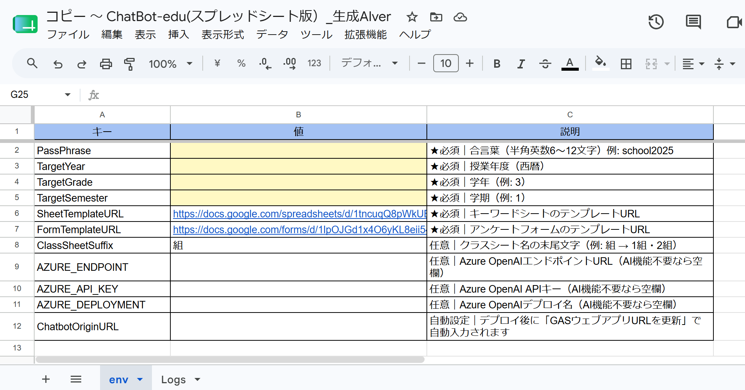Select row 9 header
This screenshot has width=745, height=390.
tap(17, 267)
